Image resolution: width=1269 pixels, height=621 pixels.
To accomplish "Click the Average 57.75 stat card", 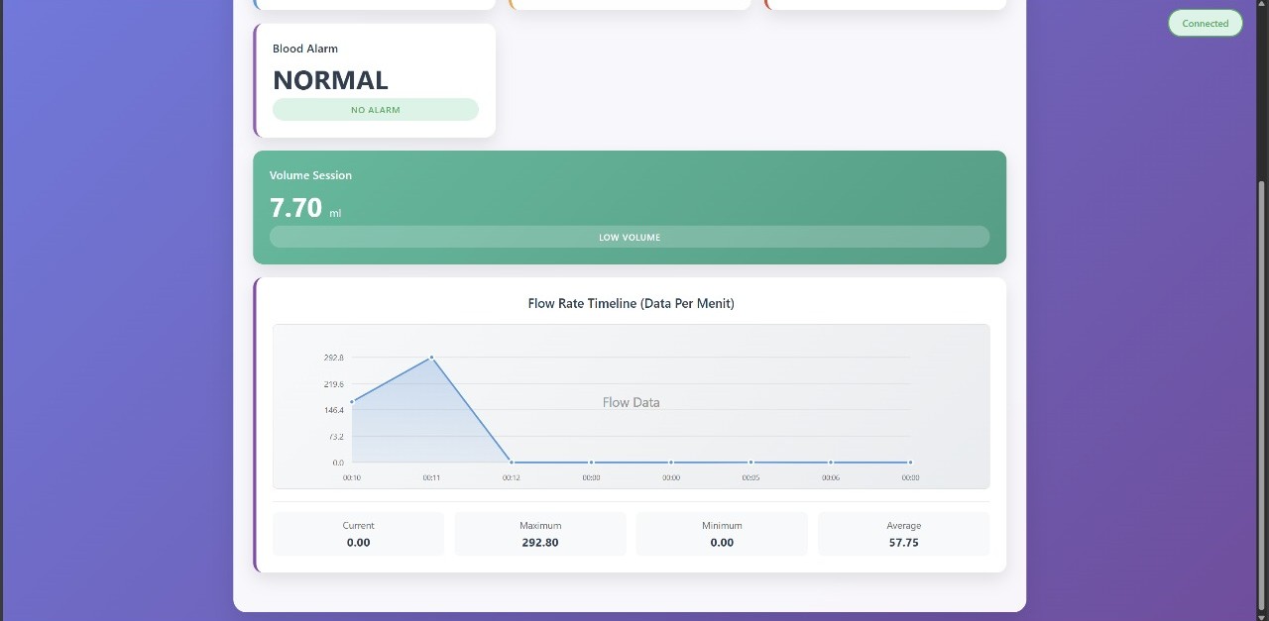I will pos(903,534).
